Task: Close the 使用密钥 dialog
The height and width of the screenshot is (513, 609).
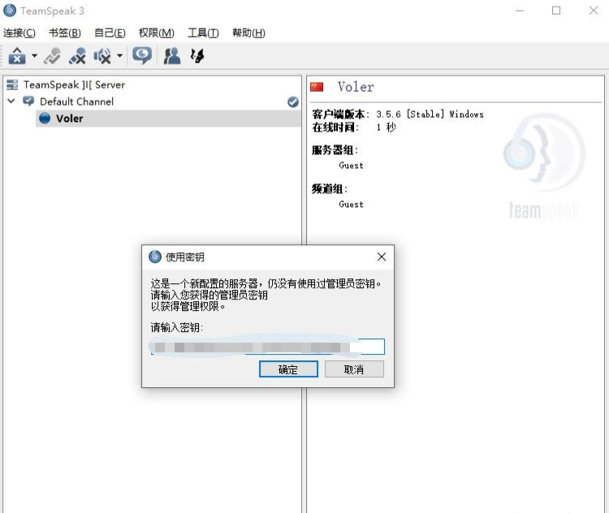Action: 382,256
